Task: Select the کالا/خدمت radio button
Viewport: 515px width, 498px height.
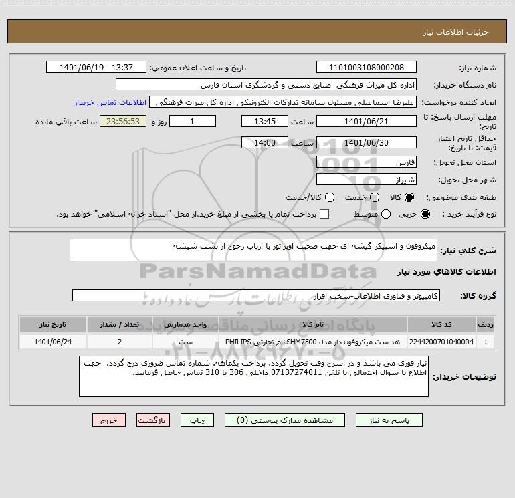Action: [330, 197]
